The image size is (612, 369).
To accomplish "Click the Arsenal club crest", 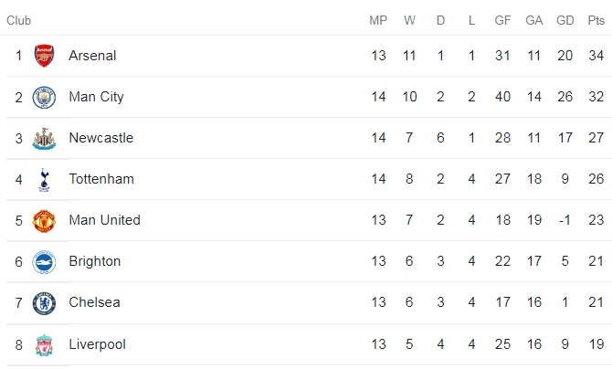I will coord(44,56).
